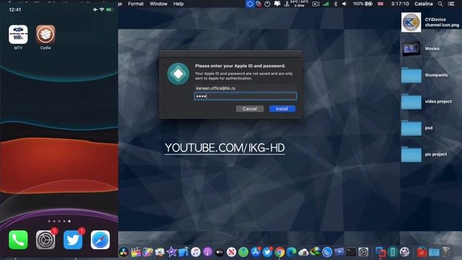Select the video project folder
Image resolution: width=462 pixels, height=260 pixels.
point(411,102)
